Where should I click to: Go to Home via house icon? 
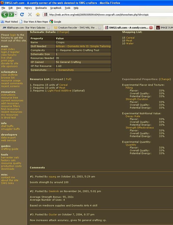tap(38, 15)
